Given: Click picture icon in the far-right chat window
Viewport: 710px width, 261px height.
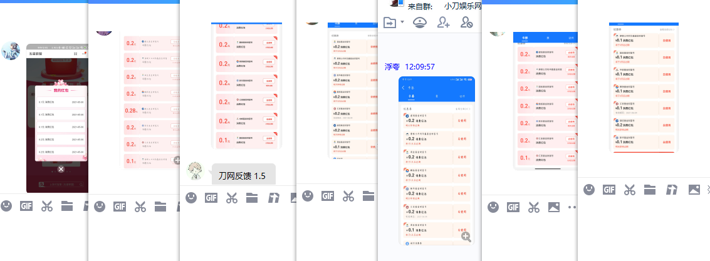Looking at the screenshot, I should (x=694, y=190).
